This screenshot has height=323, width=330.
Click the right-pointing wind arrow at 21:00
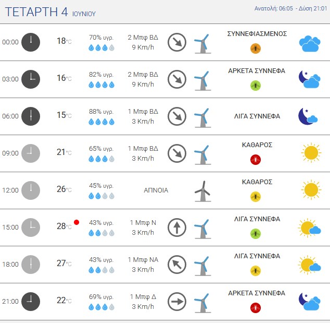click(x=177, y=302)
